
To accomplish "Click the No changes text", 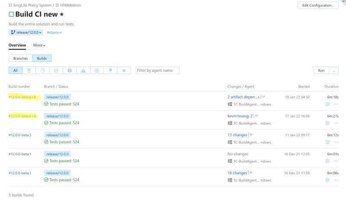I will coord(237,154).
